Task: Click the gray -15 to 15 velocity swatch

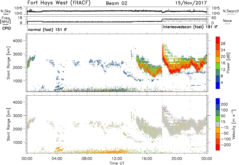Action: coord(218,124)
